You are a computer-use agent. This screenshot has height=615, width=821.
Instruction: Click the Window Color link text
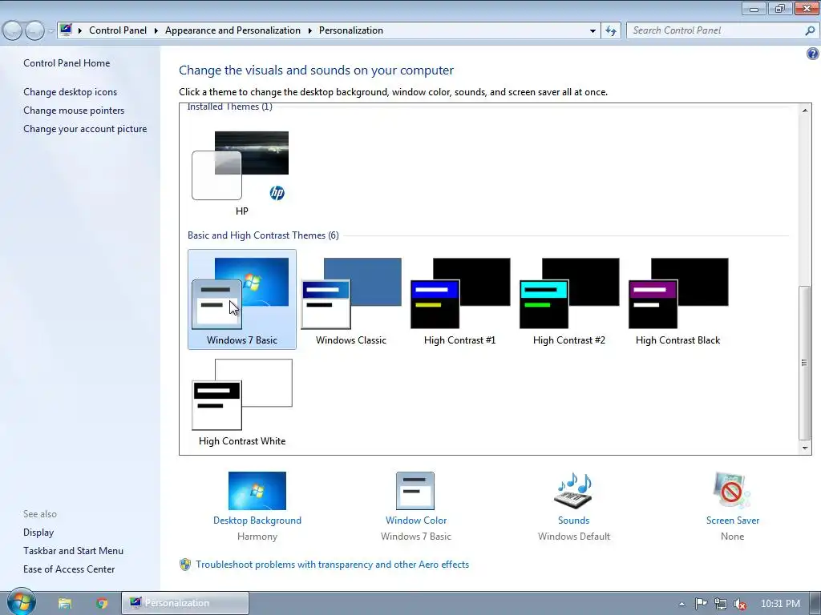pos(416,521)
